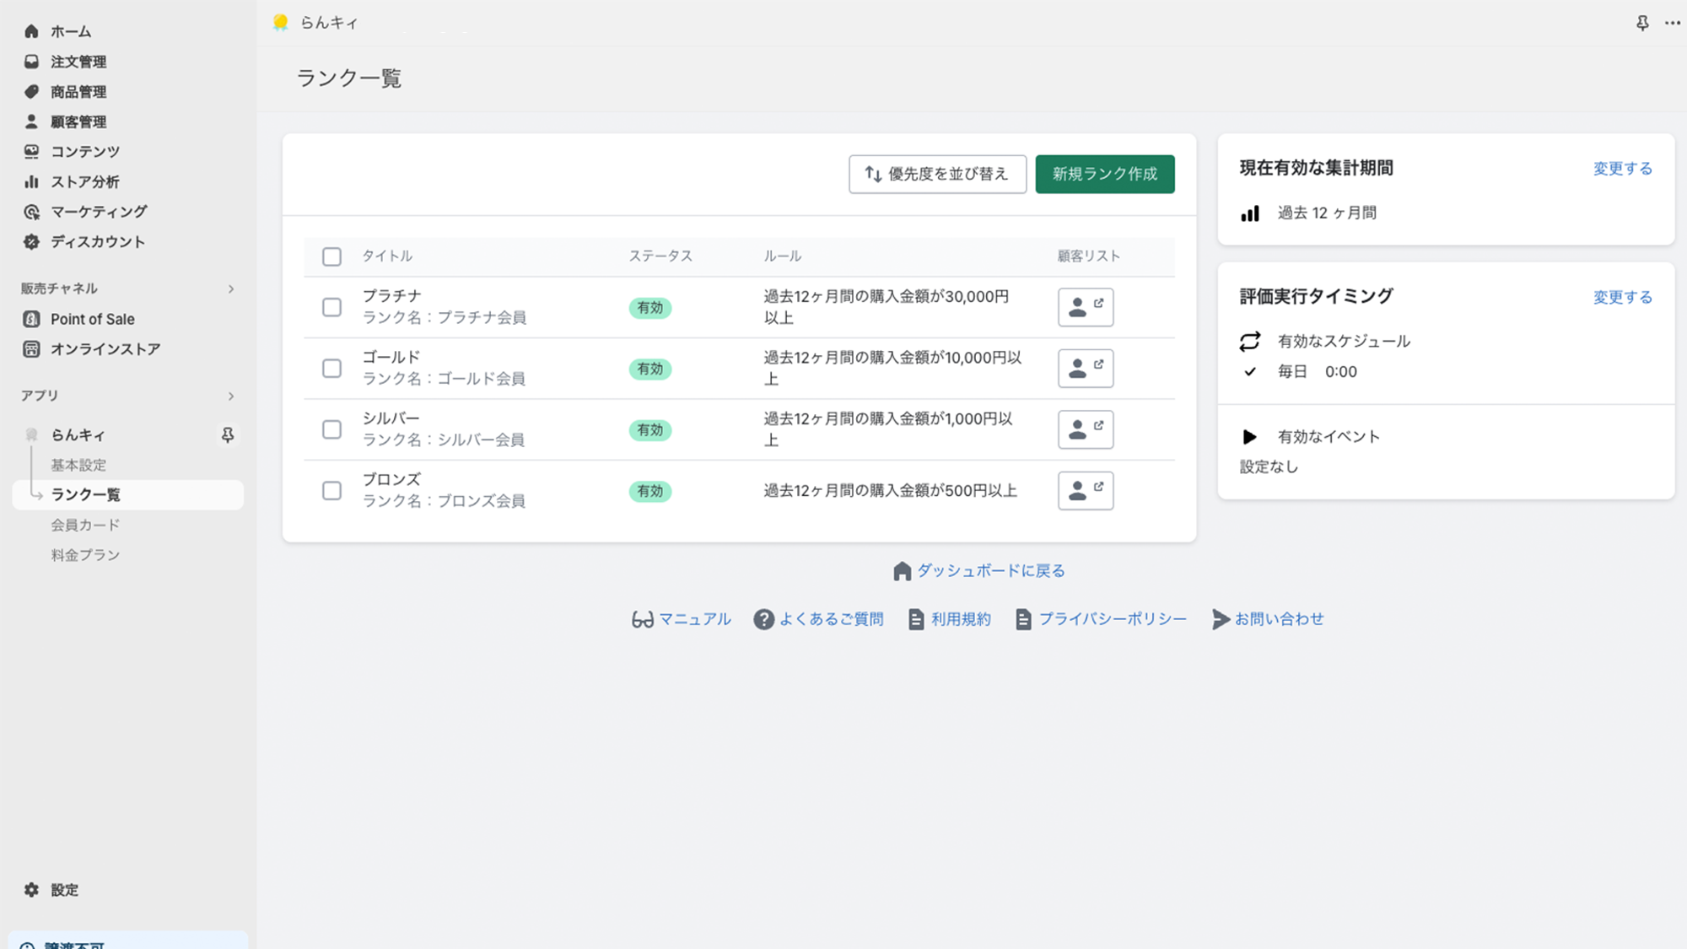The width and height of the screenshot is (1687, 949).
Task: Open customer list for シルバー rank
Action: (1086, 429)
